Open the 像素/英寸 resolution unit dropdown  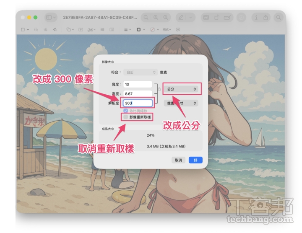[x=181, y=104]
